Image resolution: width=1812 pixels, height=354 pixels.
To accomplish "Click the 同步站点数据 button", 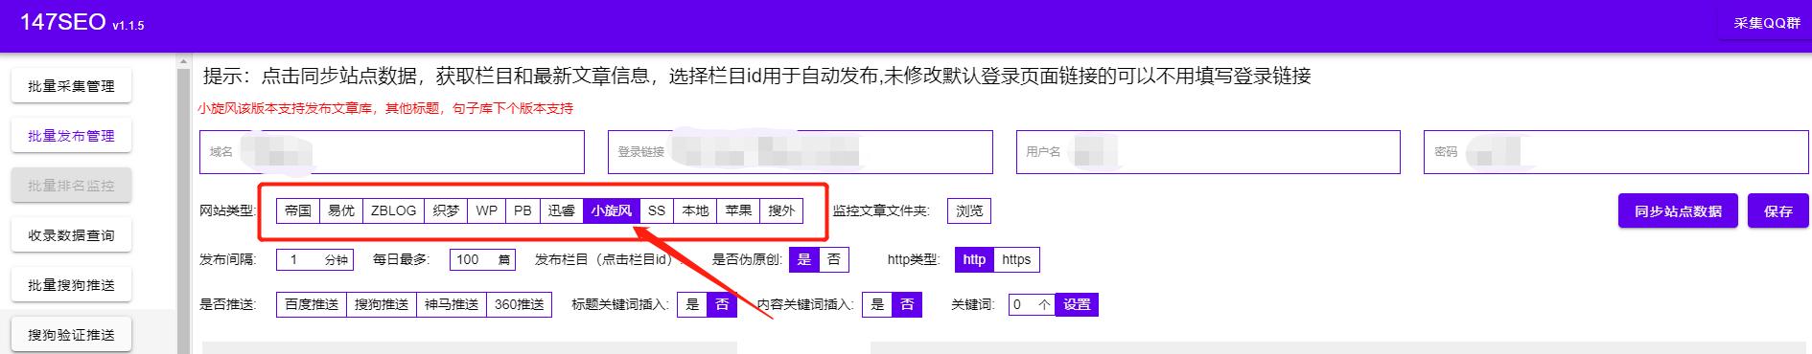I will pos(1678,211).
